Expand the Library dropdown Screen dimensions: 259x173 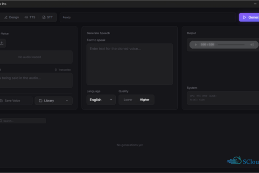pos(54,101)
